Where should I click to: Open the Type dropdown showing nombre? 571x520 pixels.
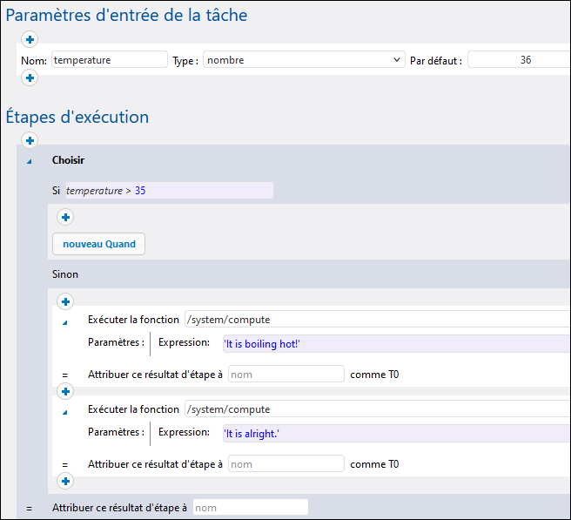[303, 60]
